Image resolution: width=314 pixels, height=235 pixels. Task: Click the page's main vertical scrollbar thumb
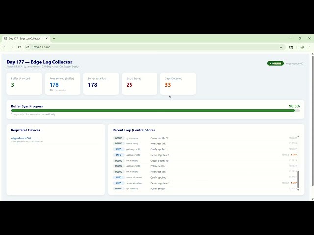[x=312, y=121]
